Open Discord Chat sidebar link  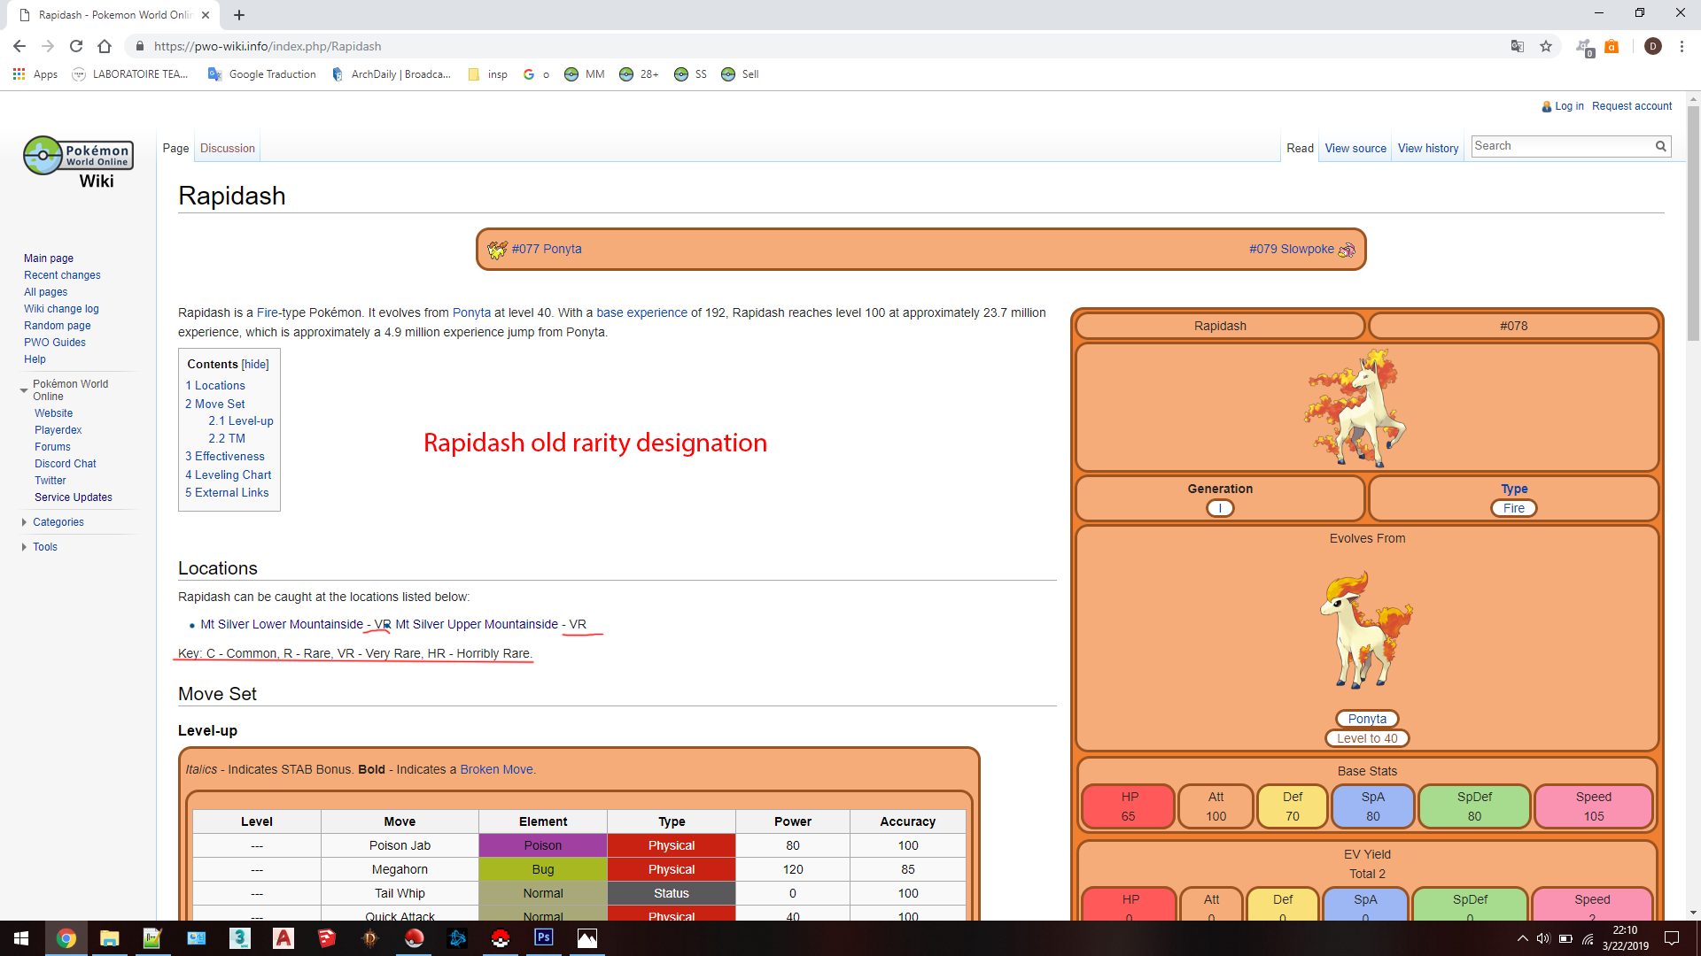click(65, 464)
